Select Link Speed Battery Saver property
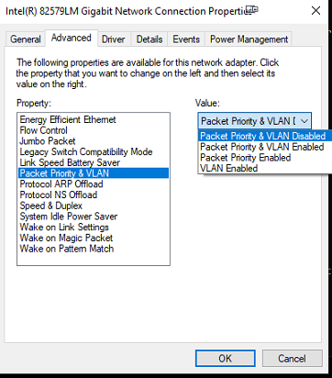 coord(94,162)
